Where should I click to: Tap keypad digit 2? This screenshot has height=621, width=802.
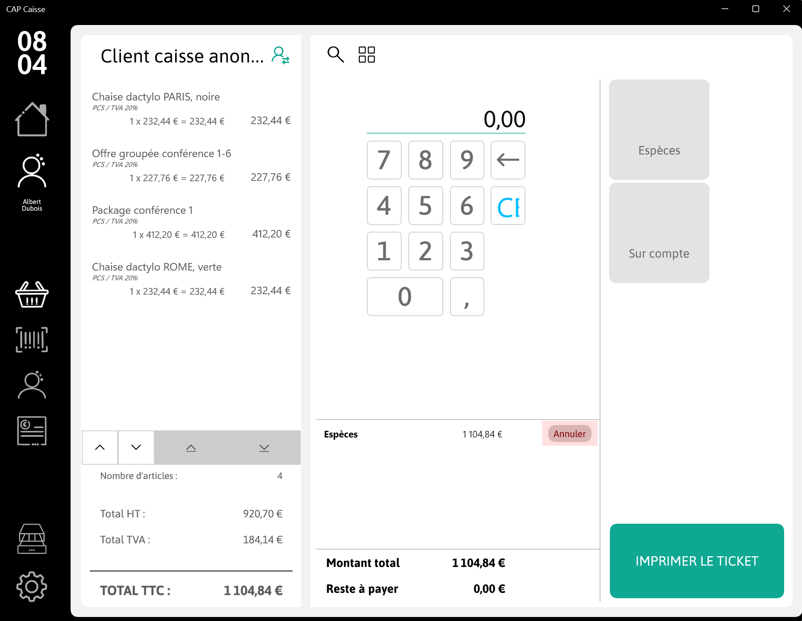tap(426, 251)
